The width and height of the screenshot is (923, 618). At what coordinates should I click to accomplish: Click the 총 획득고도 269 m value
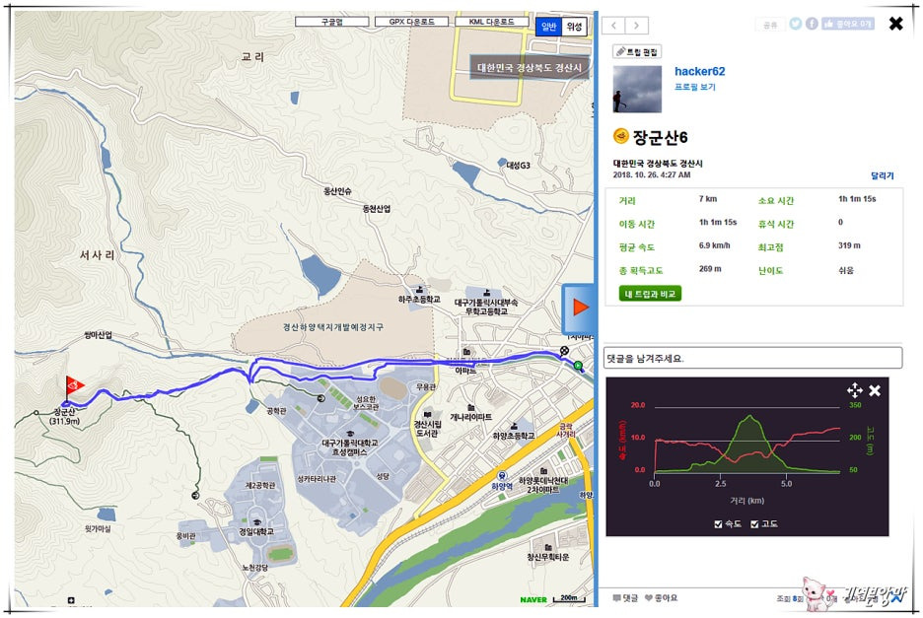(x=710, y=269)
